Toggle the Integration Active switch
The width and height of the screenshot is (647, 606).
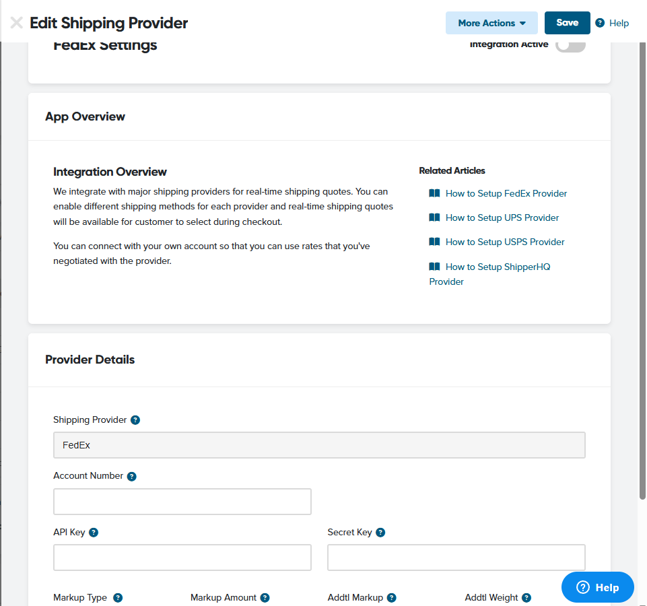(570, 45)
